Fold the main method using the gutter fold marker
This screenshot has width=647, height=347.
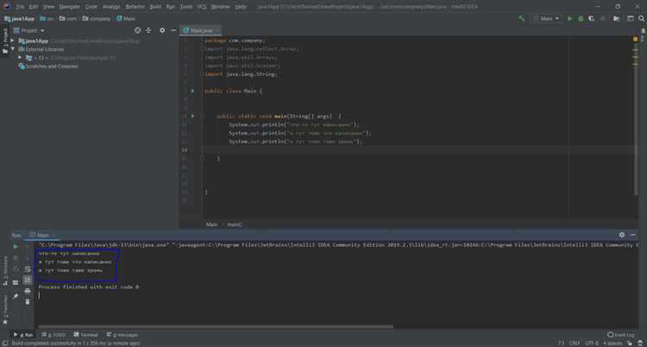pos(203,116)
